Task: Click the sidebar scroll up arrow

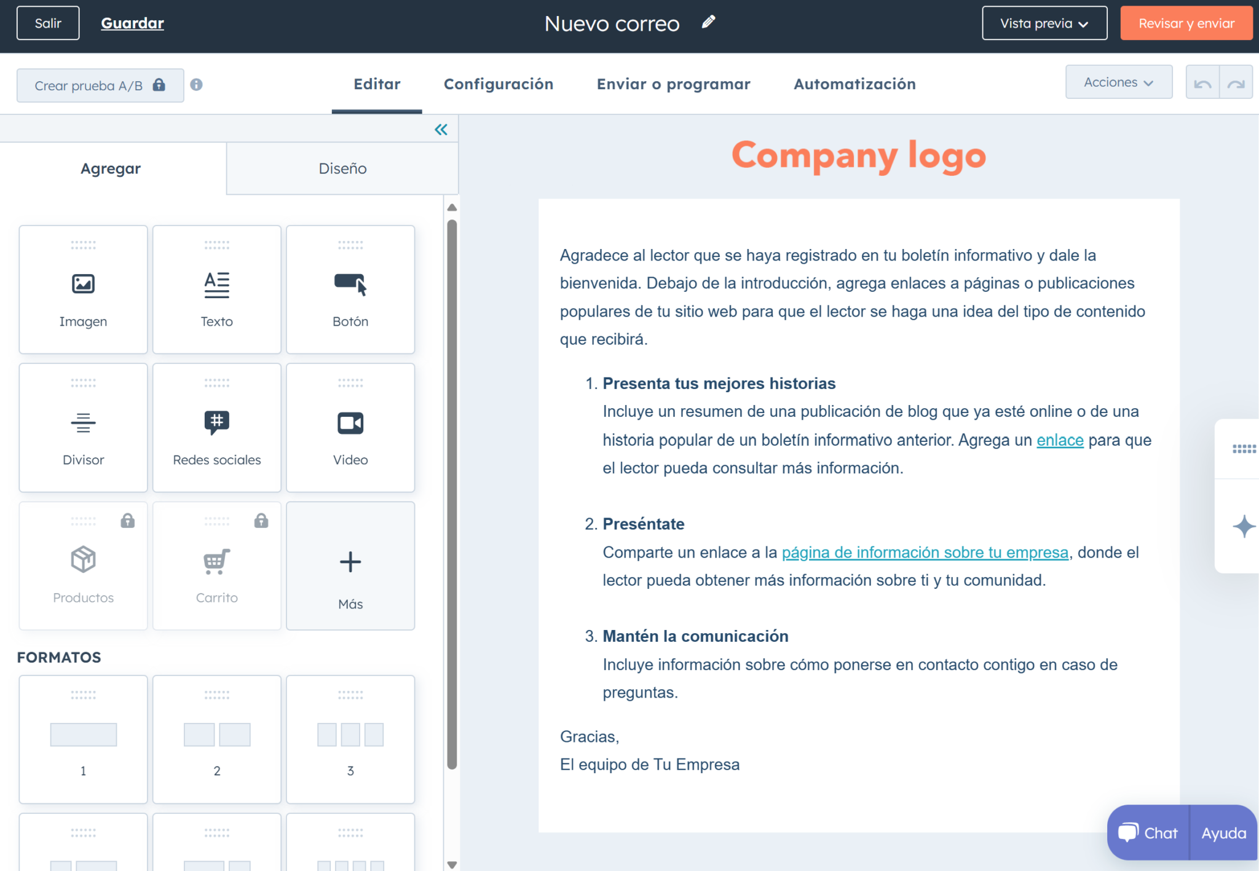Action: (x=452, y=208)
